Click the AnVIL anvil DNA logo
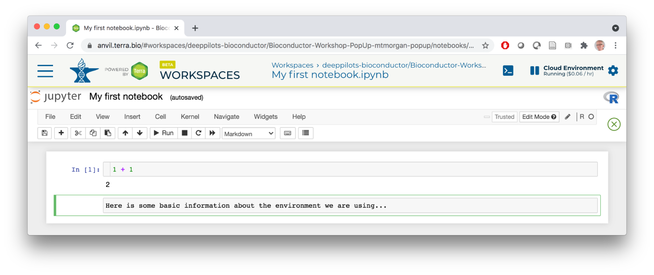 pos(84,71)
